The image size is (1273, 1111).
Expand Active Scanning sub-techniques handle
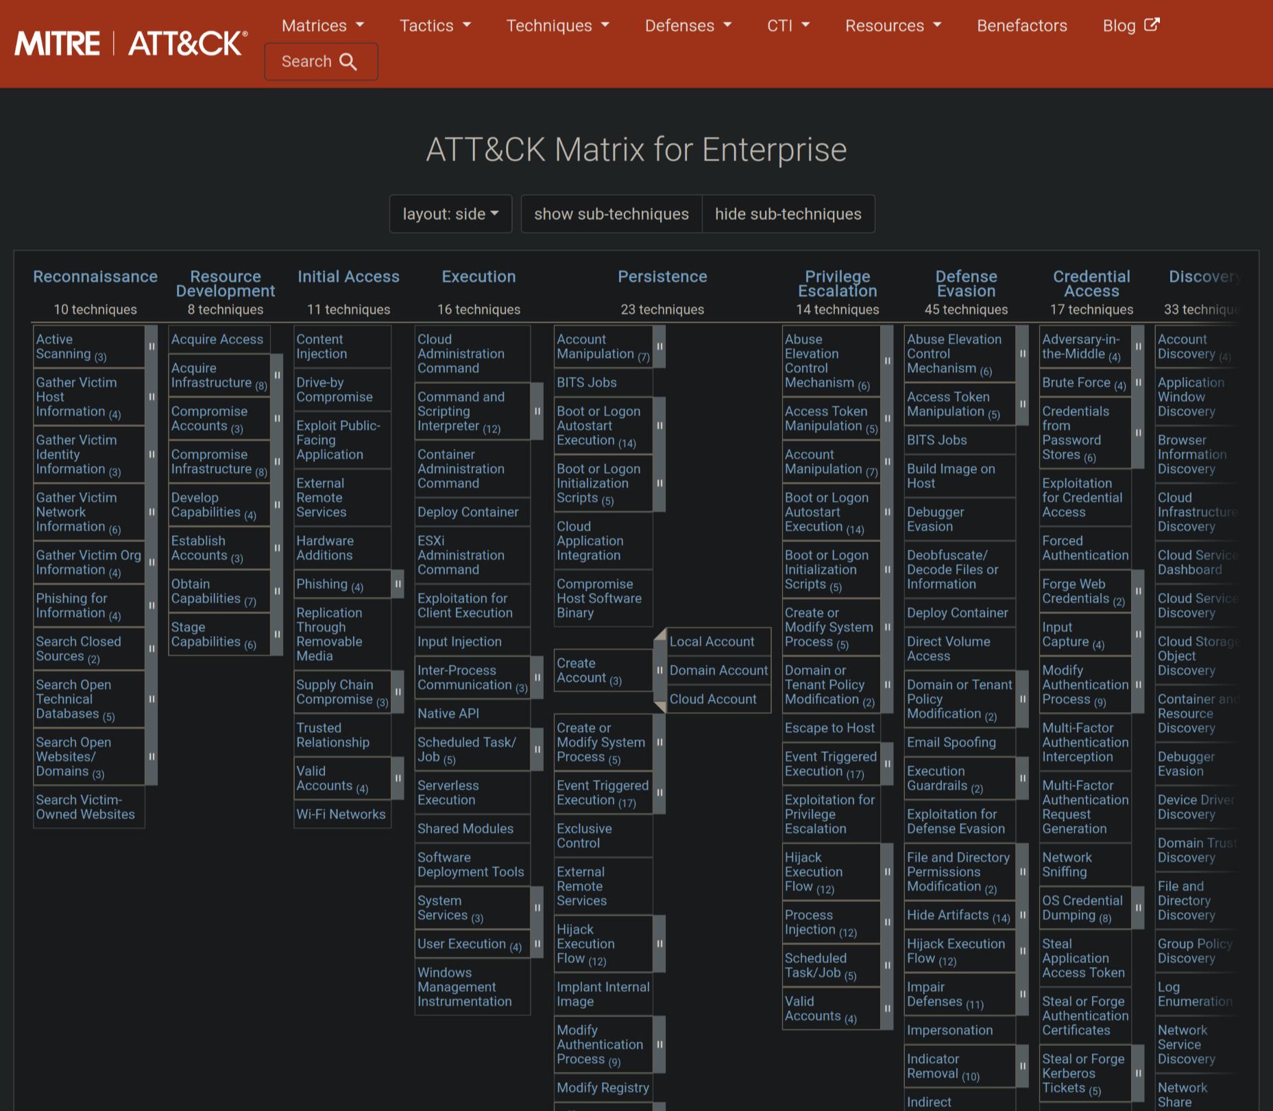pyautogui.click(x=151, y=347)
